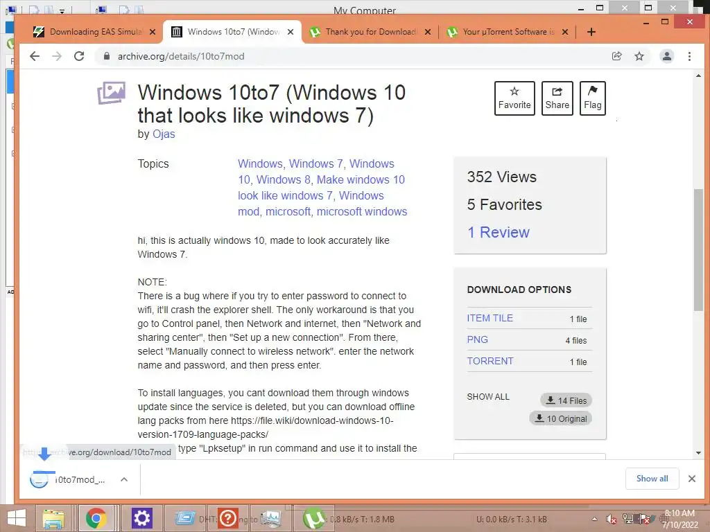Open µTorrent from the taskbar
Image resolution: width=710 pixels, height=532 pixels.
point(313,518)
